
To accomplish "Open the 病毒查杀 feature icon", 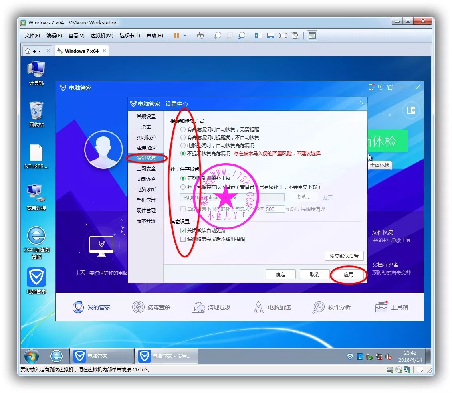I will pos(137,306).
